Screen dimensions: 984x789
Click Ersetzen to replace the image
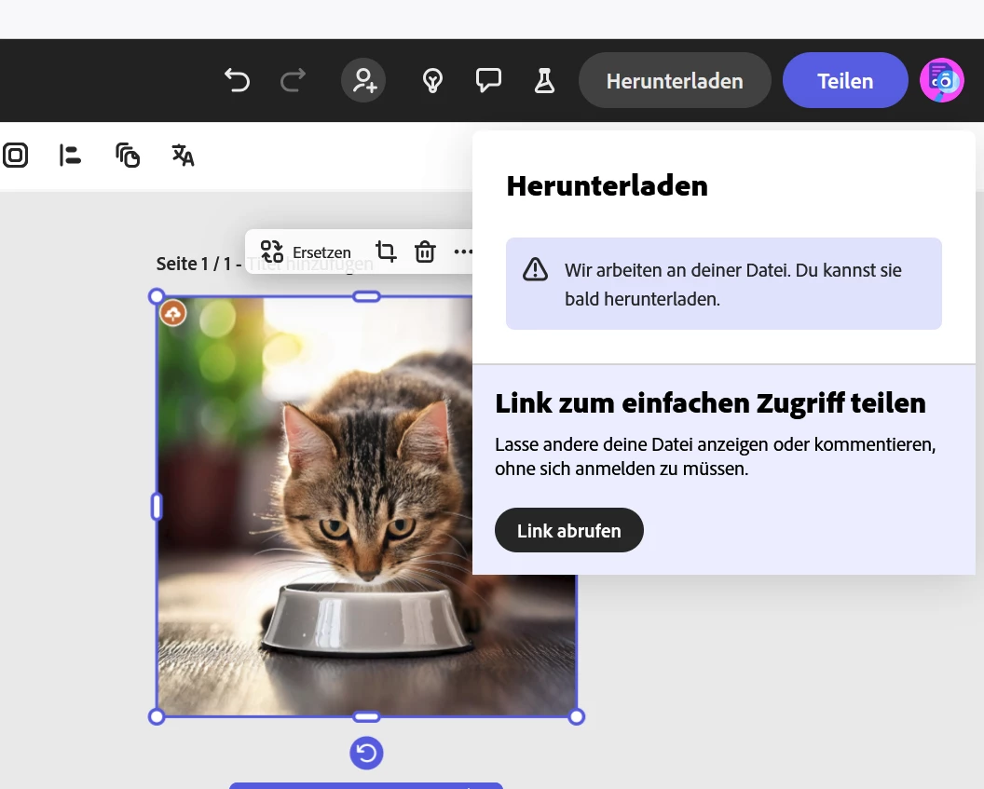306,252
